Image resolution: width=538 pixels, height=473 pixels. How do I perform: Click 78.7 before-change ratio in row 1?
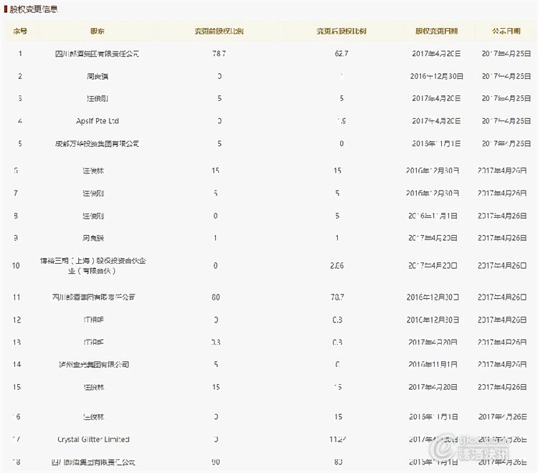click(x=219, y=54)
